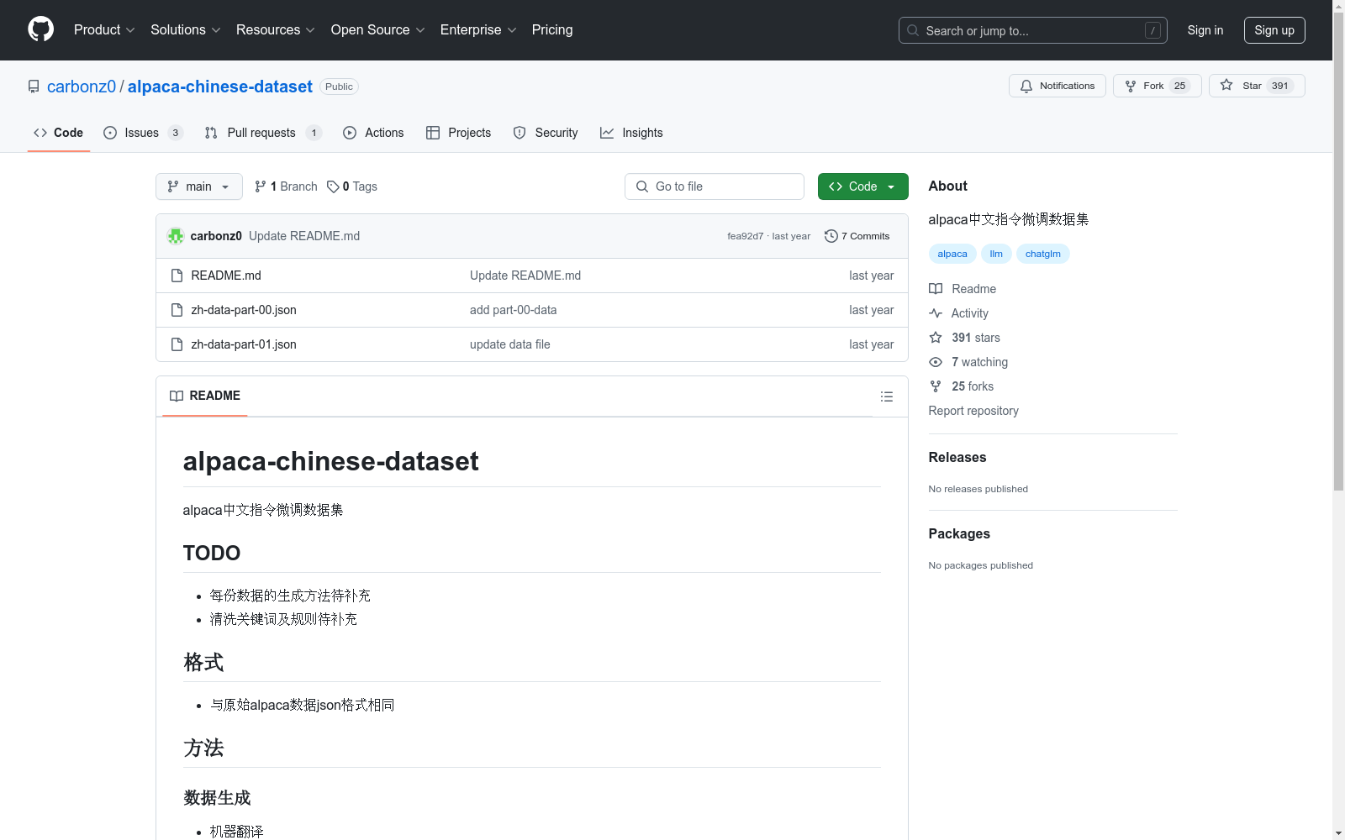Screen dimensions: 1345x840
Task: Open the README outline list icon
Action: pyautogui.click(x=887, y=396)
